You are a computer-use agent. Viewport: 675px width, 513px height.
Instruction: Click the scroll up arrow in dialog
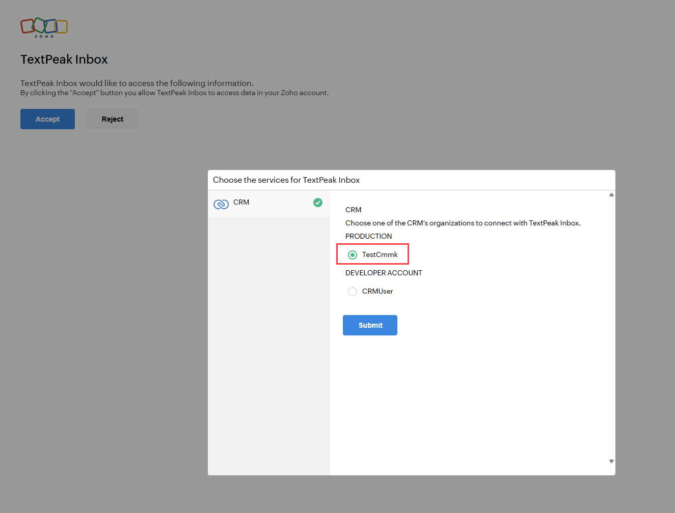(611, 195)
